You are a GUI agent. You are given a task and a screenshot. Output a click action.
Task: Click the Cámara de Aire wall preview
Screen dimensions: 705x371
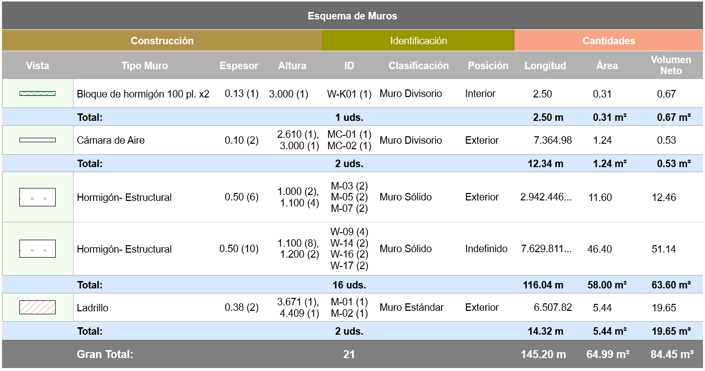coord(37,140)
